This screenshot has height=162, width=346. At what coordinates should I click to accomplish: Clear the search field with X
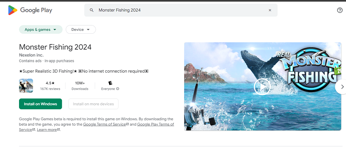(270, 10)
